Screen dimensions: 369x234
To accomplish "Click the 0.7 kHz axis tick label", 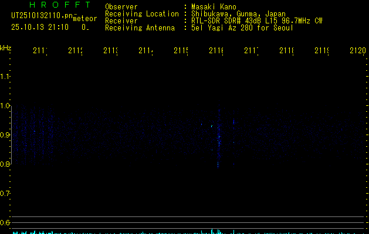I will (5, 194).
